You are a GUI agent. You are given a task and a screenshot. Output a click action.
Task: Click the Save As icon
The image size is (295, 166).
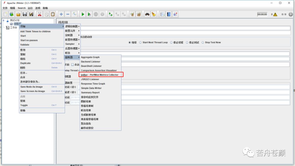point(31,14)
